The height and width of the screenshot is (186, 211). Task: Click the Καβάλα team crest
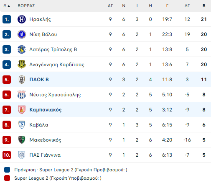tap(22, 125)
